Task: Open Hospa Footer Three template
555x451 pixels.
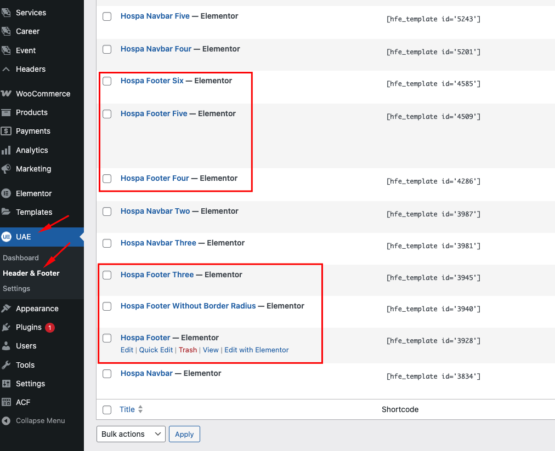Action: point(157,275)
